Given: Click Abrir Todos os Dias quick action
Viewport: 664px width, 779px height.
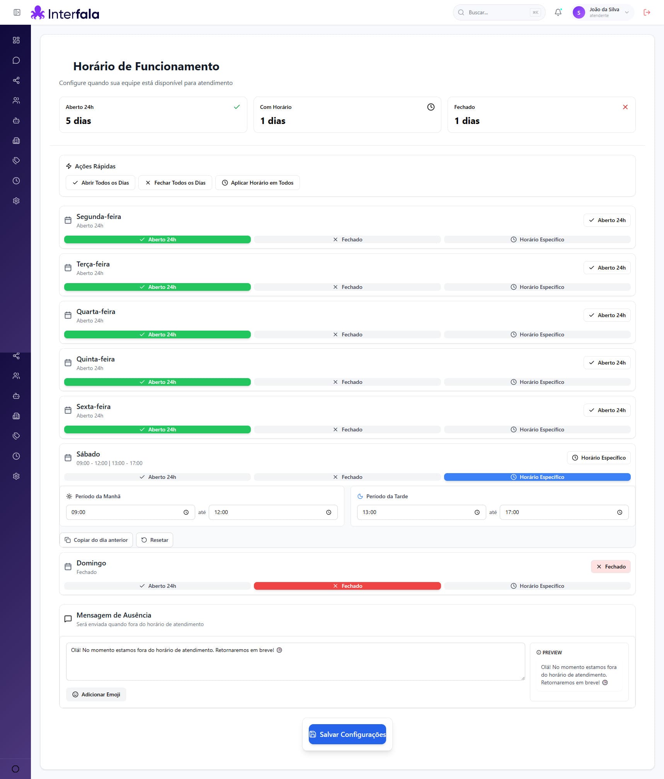Looking at the screenshot, I should (x=100, y=183).
